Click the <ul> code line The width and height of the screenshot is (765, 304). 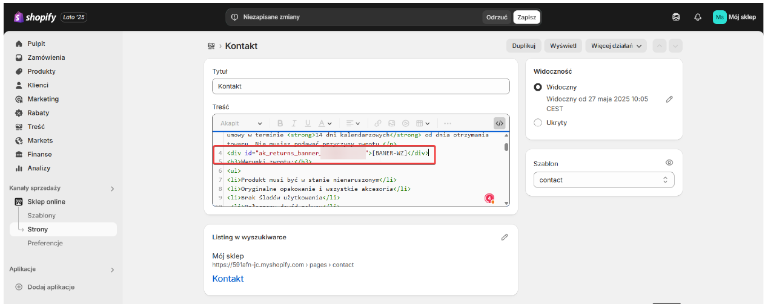click(x=234, y=171)
